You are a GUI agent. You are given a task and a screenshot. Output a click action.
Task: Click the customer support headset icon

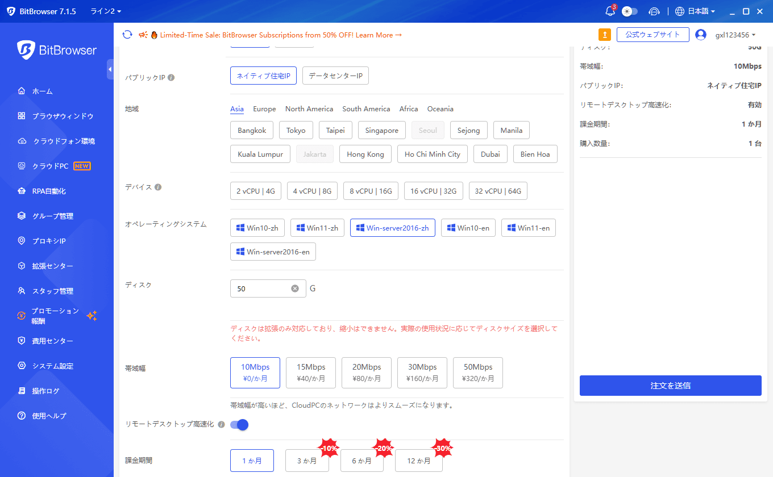coord(654,11)
